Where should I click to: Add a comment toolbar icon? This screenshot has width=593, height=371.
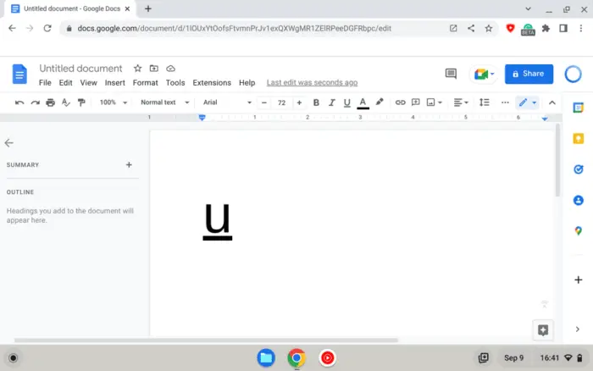click(x=416, y=102)
